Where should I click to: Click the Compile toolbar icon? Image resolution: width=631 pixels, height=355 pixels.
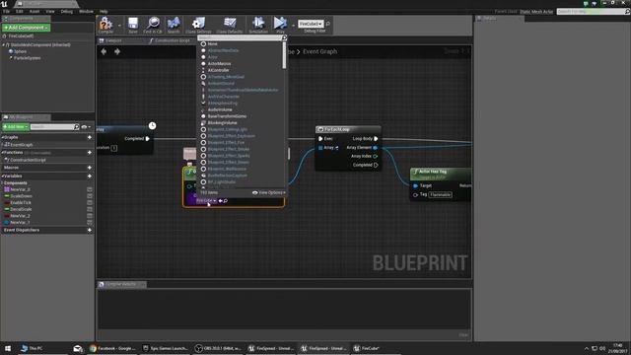coord(105,24)
